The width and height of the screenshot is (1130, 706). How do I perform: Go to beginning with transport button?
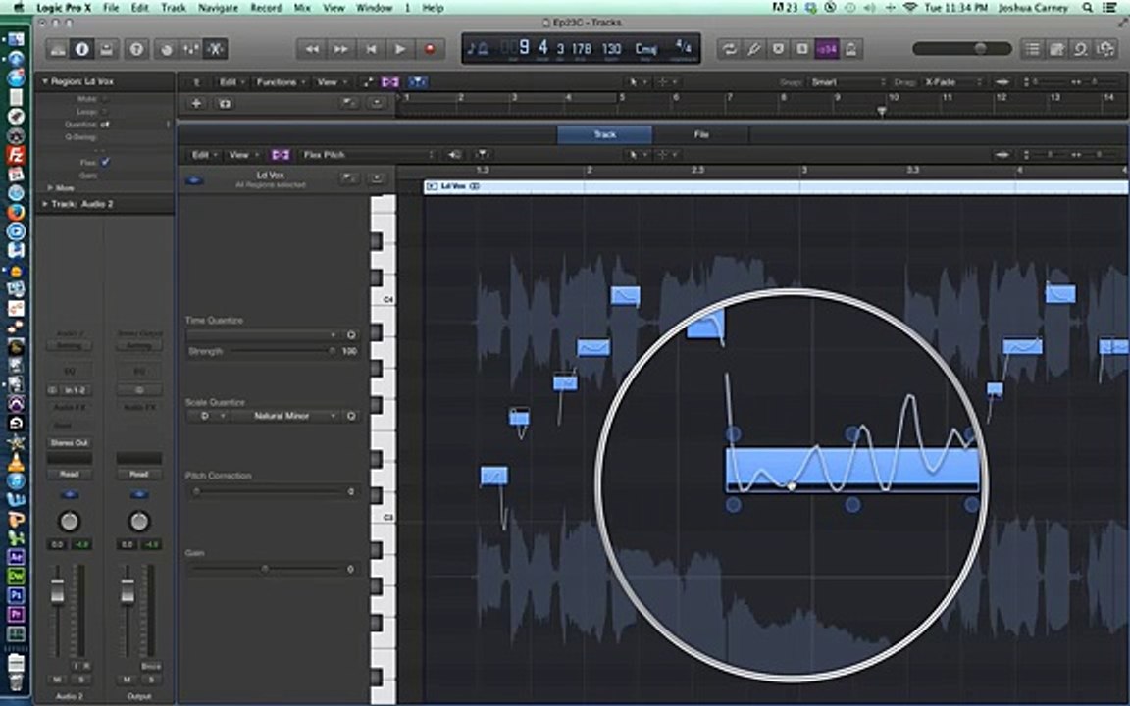tap(371, 49)
